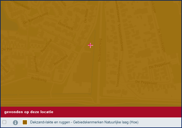Click the Beckumerweg street label
Screen dimensions: 182x128
click(x=100, y=50)
